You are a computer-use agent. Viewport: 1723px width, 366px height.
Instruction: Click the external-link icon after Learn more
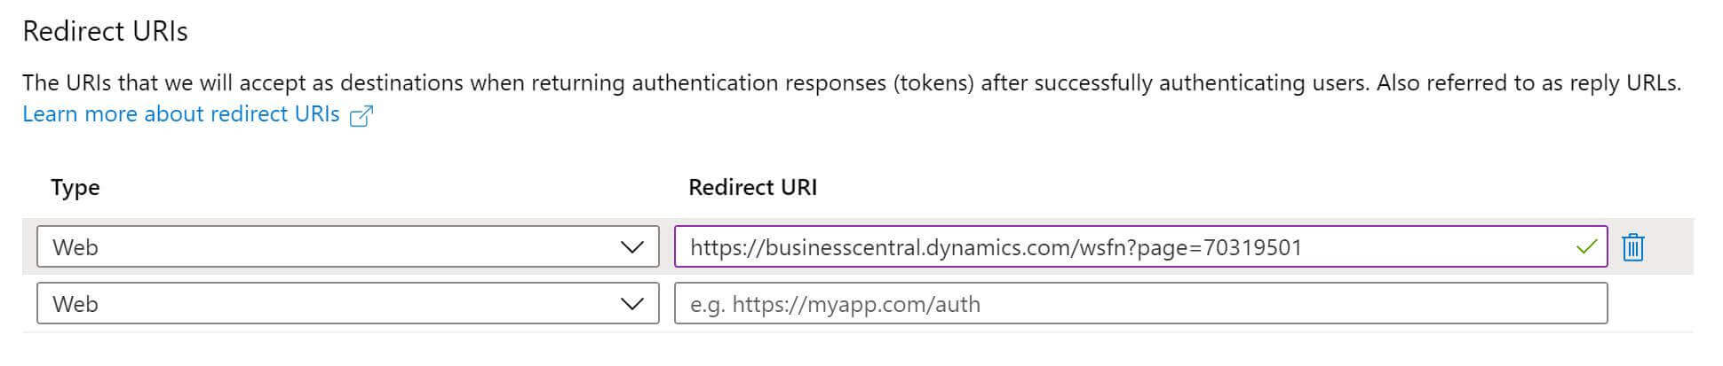tap(361, 115)
